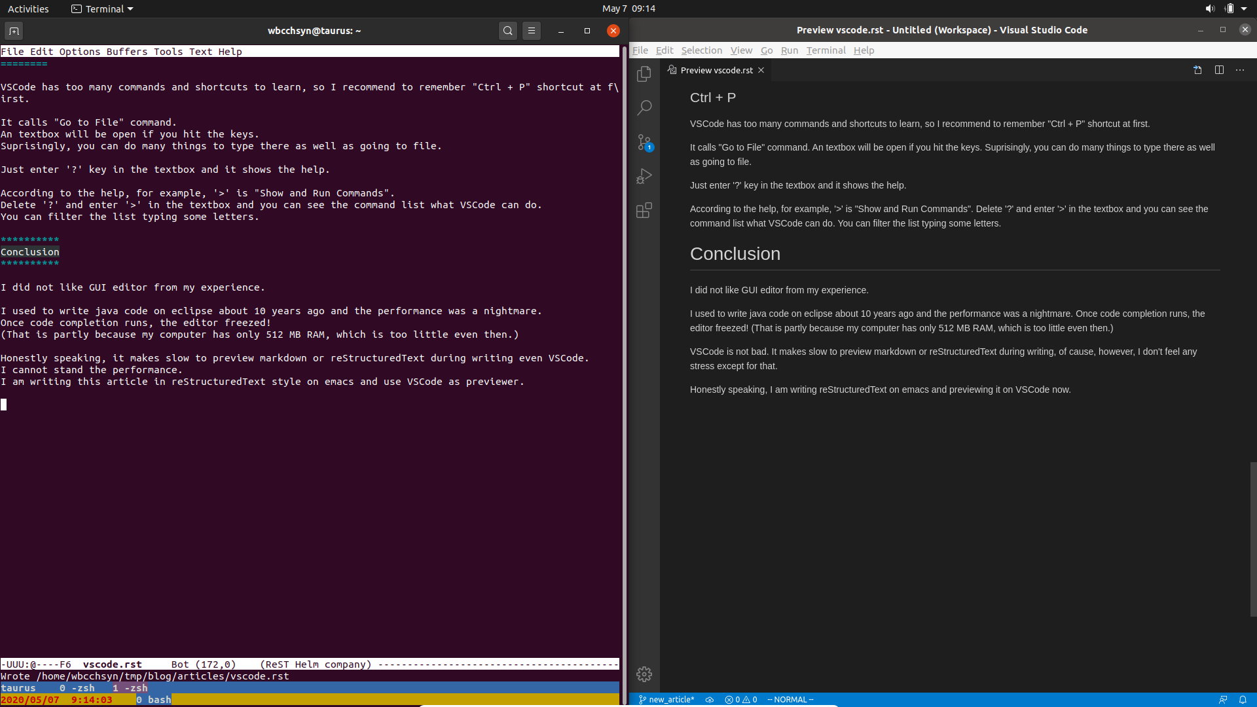Click the highlighted Conclusion line in Emacs
This screenshot has width=1257, height=707.
30,252
